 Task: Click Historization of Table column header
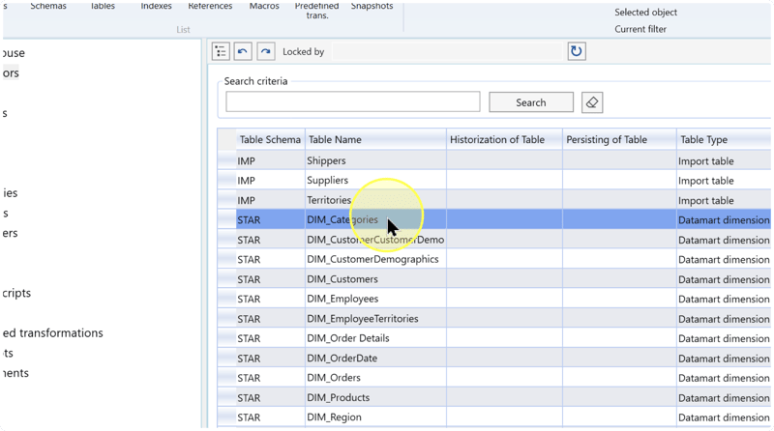coord(504,139)
